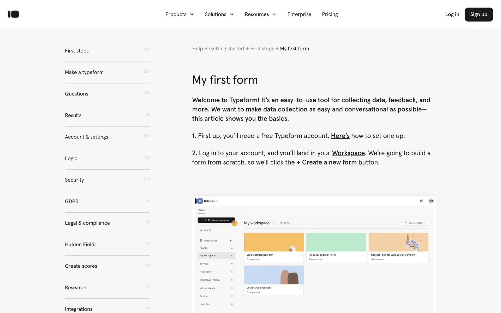This screenshot has width=501, height=313.
Task: Click the Typeform logo icon
Action: tap(13, 14)
